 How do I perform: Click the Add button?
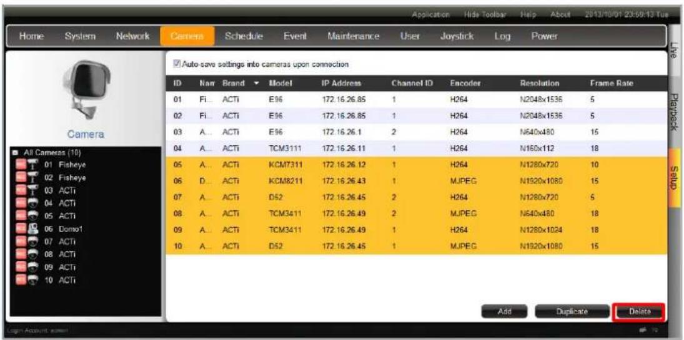pyautogui.click(x=505, y=312)
